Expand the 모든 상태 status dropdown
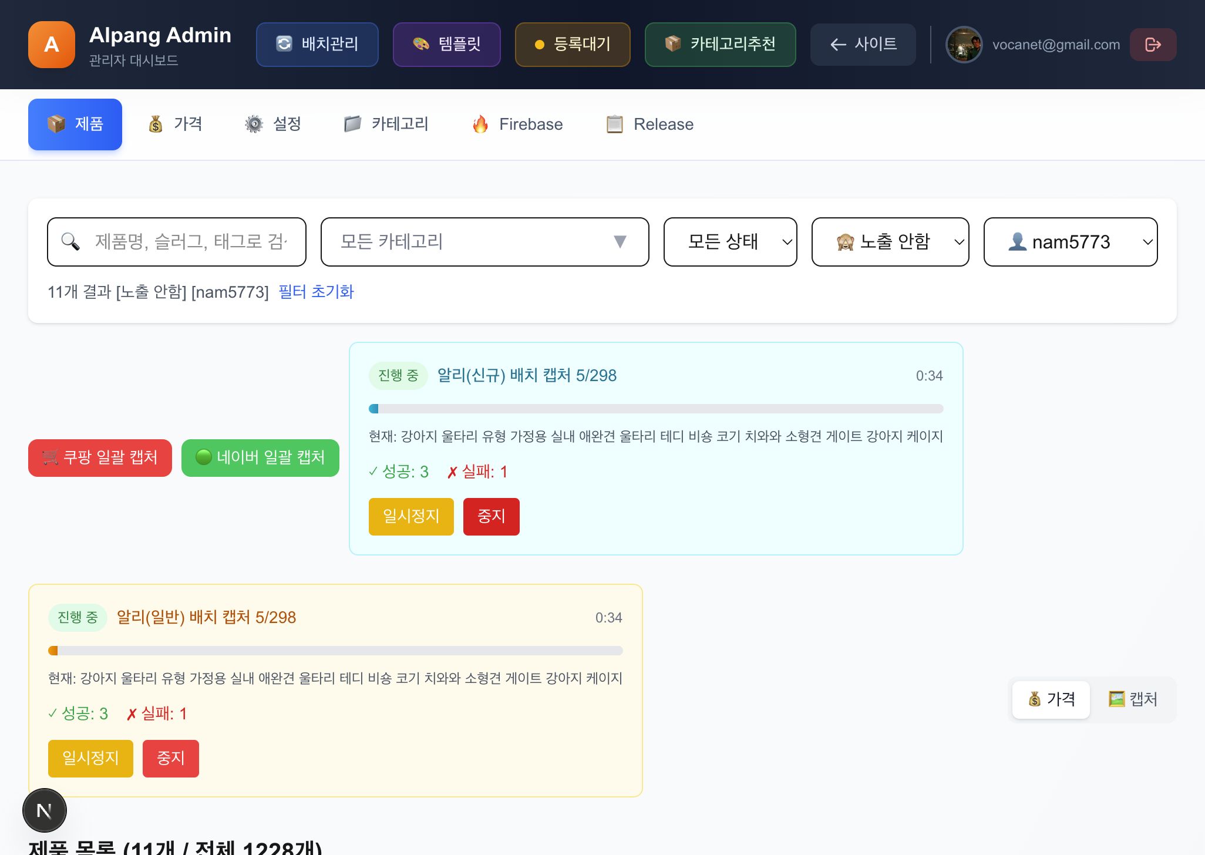Screen dimensions: 1205x855 click(730, 241)
